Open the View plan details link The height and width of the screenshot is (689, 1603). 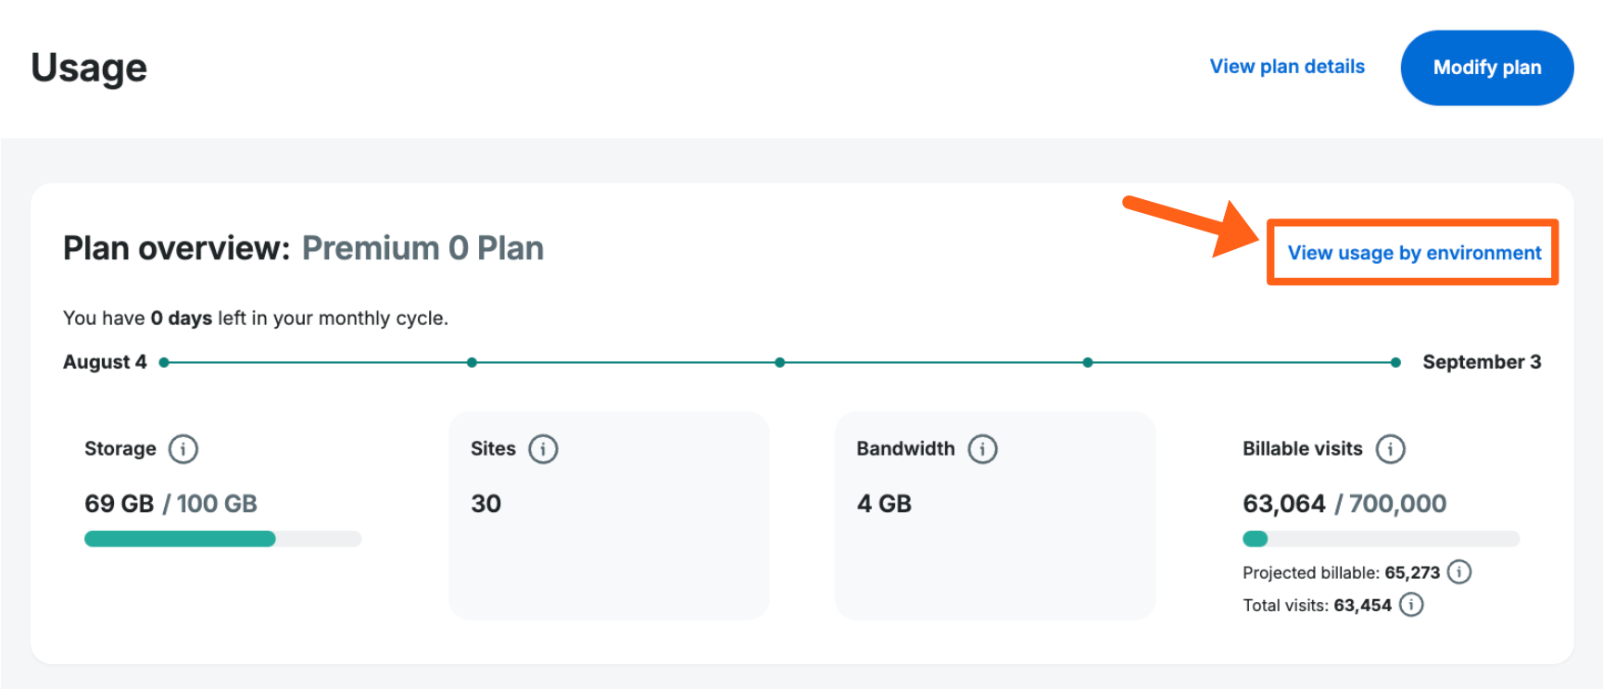pos(1287,67)
